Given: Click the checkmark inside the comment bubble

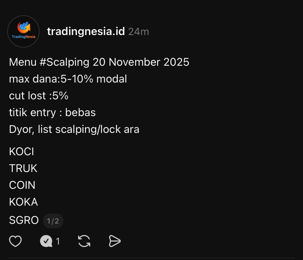Looking at the screenshot, I should coord(47,241).
